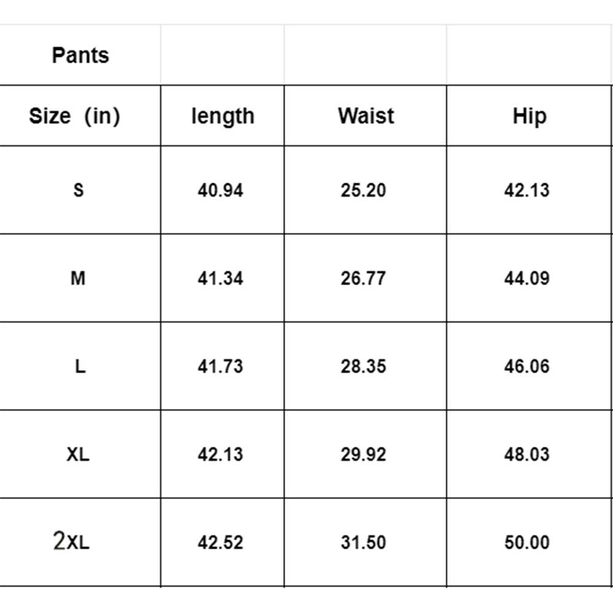
Task: Select the 26.77 waist cell
Action: click(364, 278)
